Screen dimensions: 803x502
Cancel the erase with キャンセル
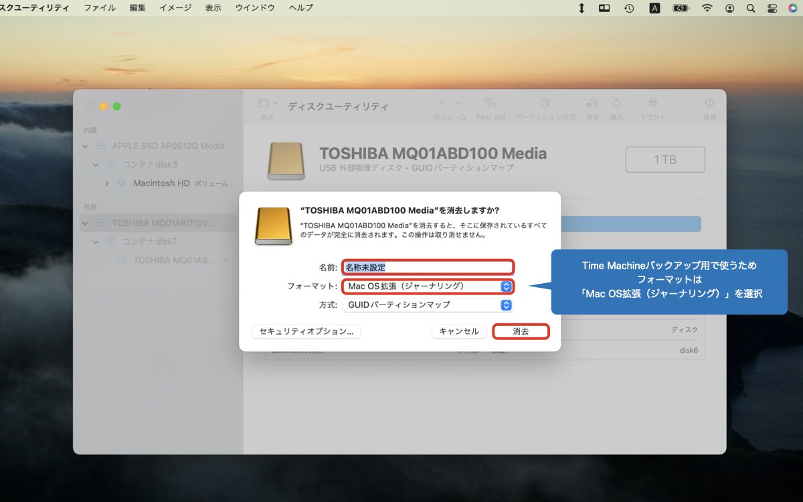[459, 331]
